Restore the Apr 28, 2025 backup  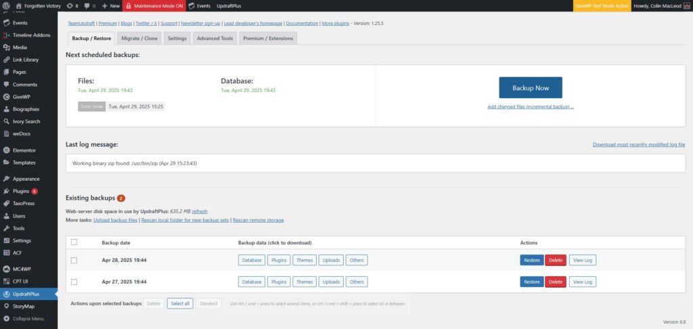531,260
